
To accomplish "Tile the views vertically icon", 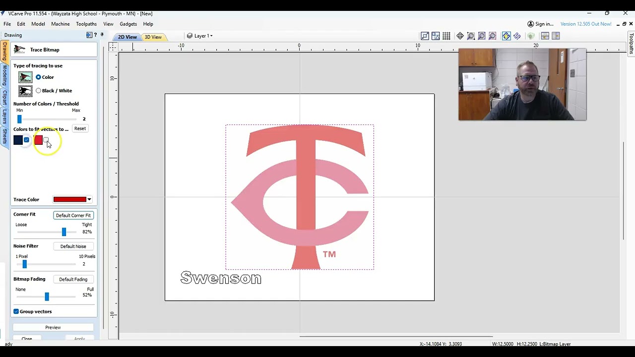I will click(x=556, y=36).
